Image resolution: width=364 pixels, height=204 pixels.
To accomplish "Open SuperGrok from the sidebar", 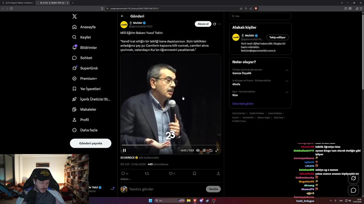I will click(x=85, y=68).
